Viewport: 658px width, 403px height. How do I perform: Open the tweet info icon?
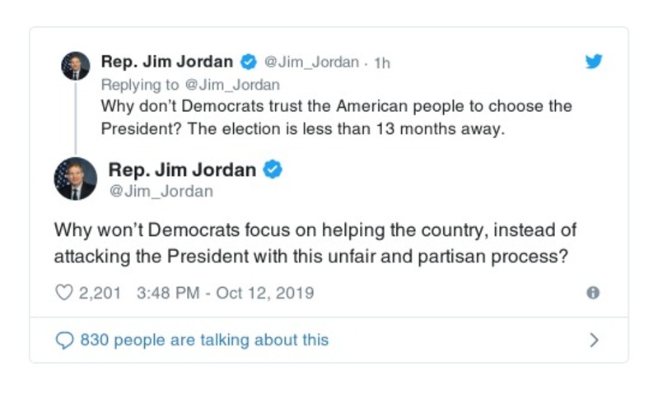tap(592, 293)
